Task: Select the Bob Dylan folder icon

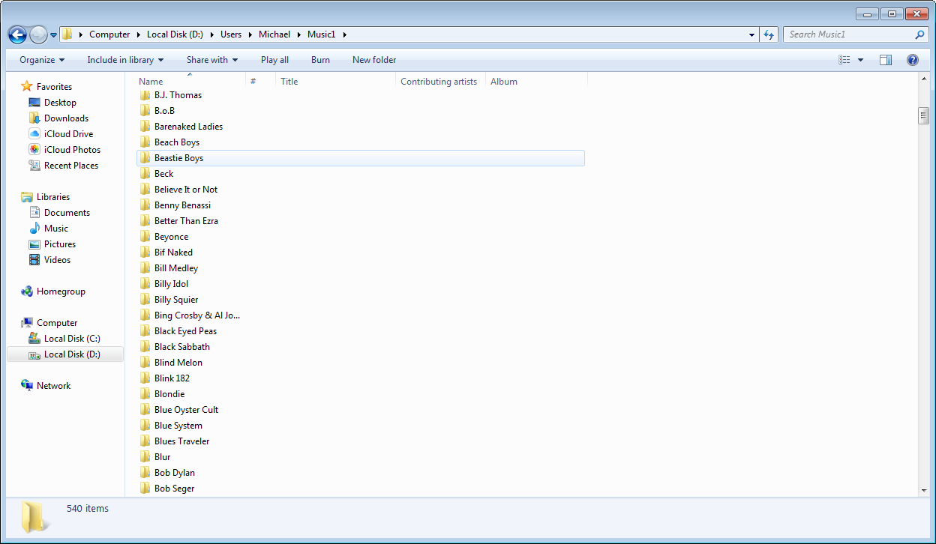Action: pos(145,473)
